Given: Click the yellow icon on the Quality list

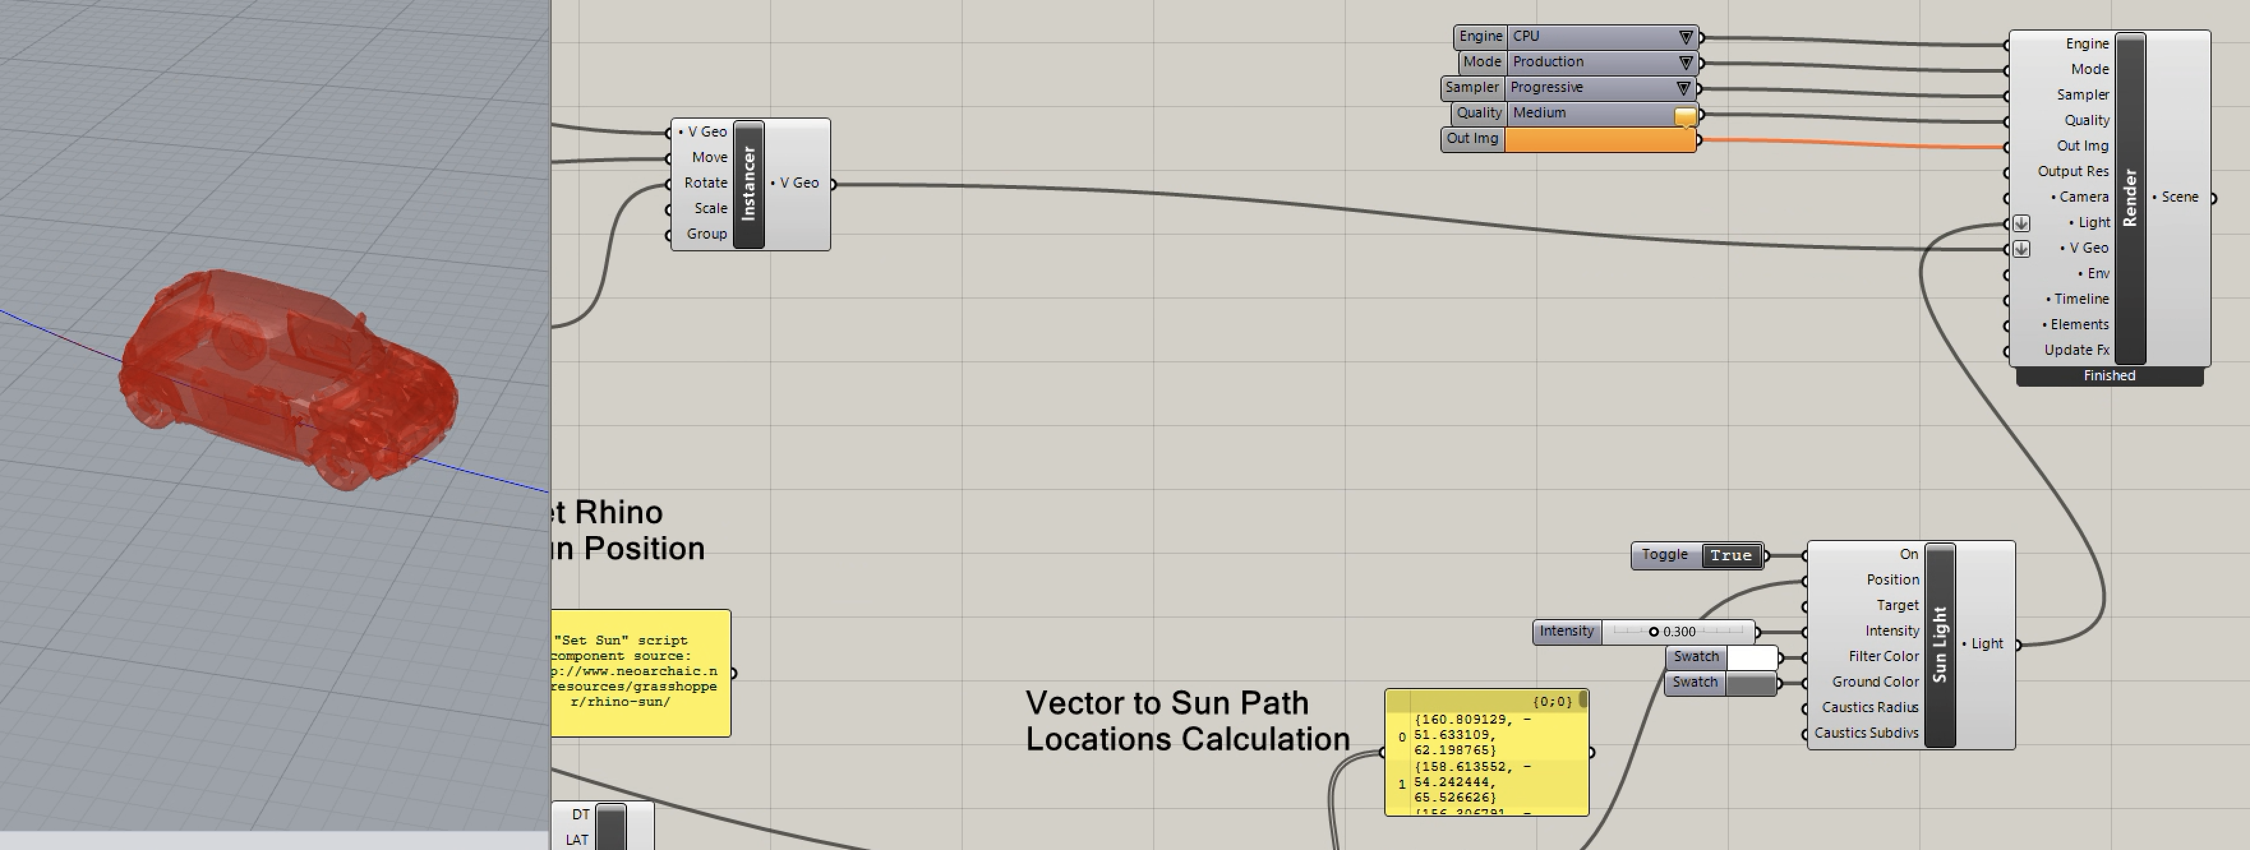Looking at the screenshot, I should pos(1686,116).
